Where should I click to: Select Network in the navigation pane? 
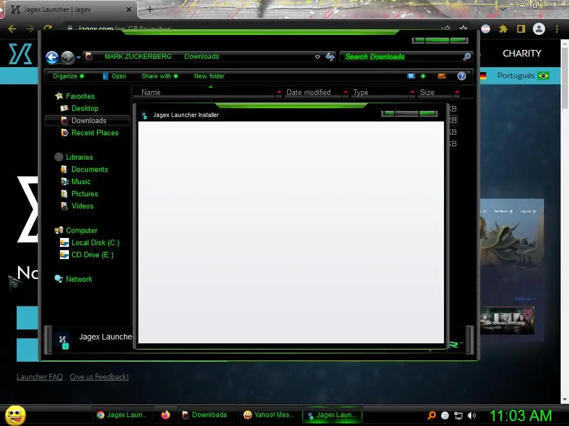[x=79, y=279]
